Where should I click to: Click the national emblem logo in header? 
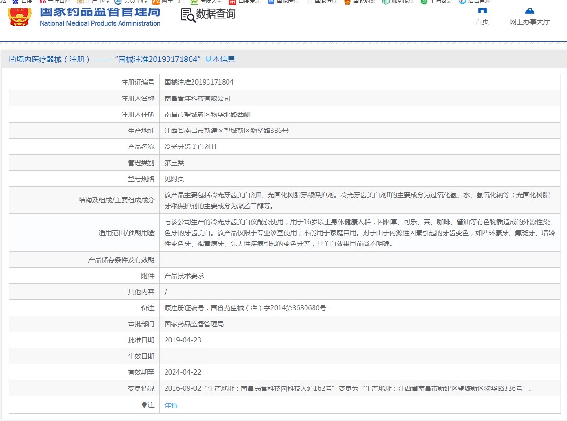tap(19, 15)
